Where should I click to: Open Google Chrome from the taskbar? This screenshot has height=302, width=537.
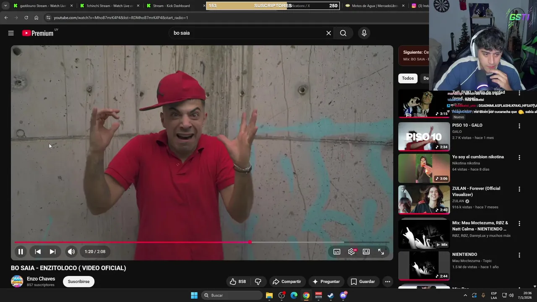pos(306,295)
